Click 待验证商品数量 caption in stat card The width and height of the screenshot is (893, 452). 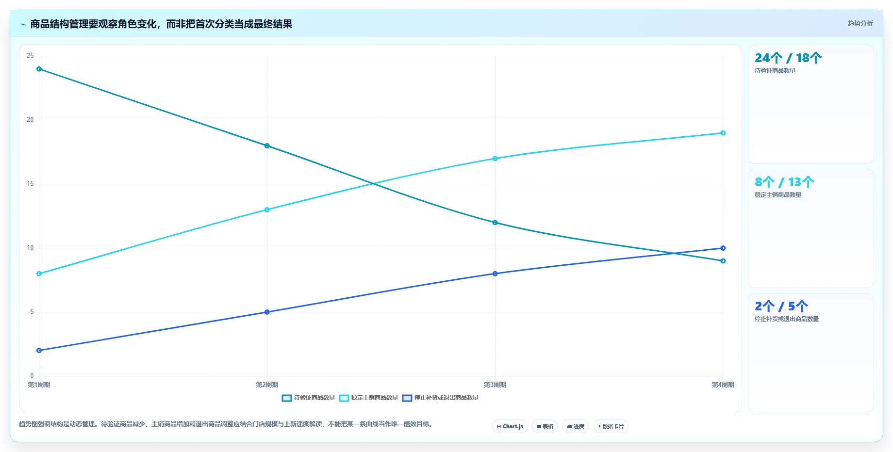tap(775, 71)
